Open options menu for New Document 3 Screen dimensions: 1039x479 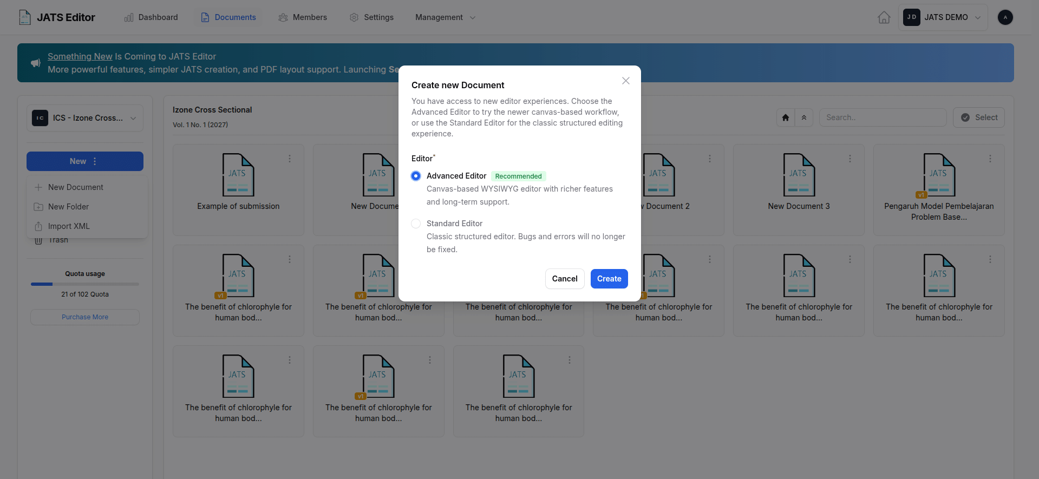tap(850, 159)
